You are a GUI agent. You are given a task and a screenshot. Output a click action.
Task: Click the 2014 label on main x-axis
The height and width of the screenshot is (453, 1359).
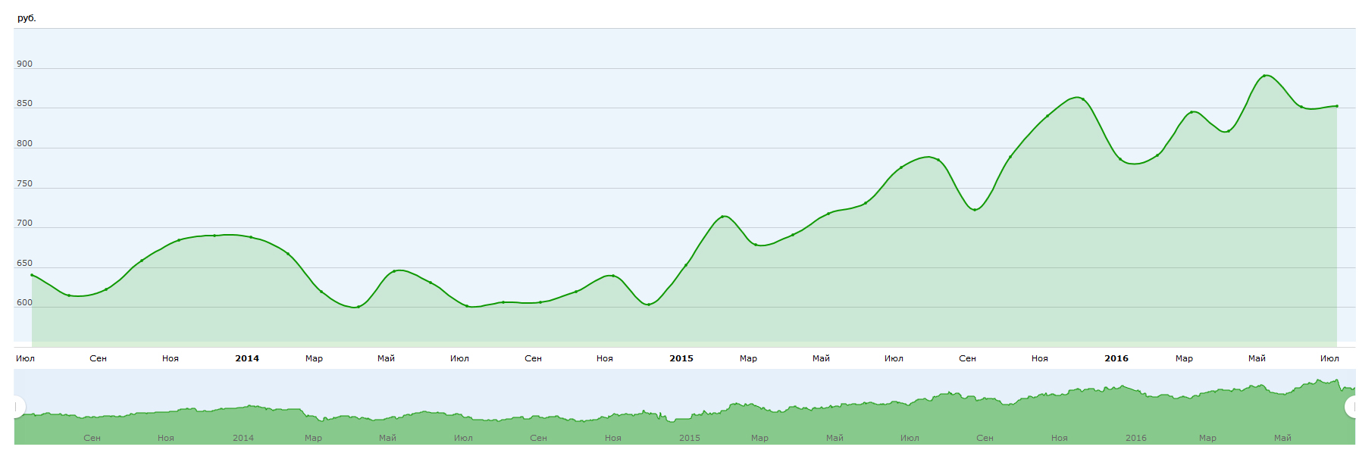pos(247,358)
